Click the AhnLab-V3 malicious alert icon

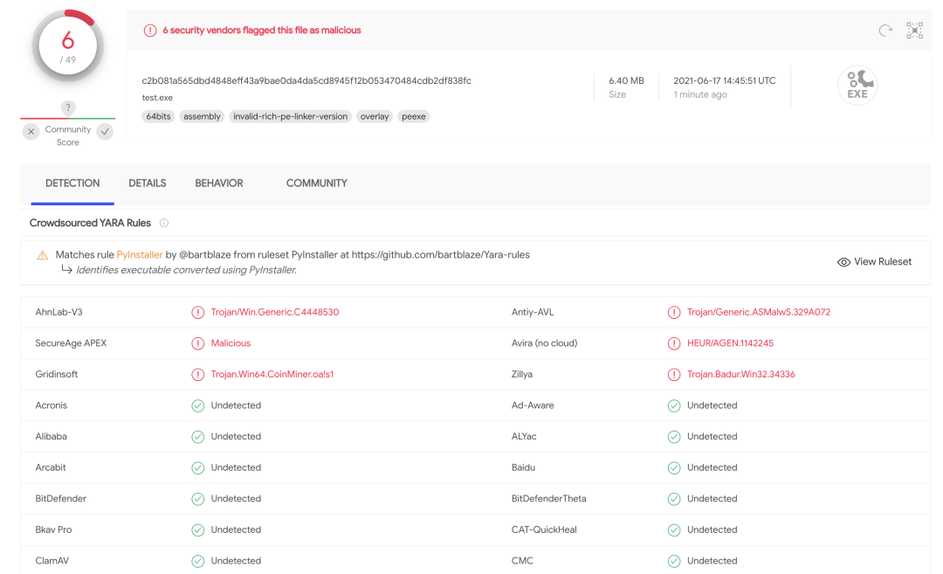198,312
